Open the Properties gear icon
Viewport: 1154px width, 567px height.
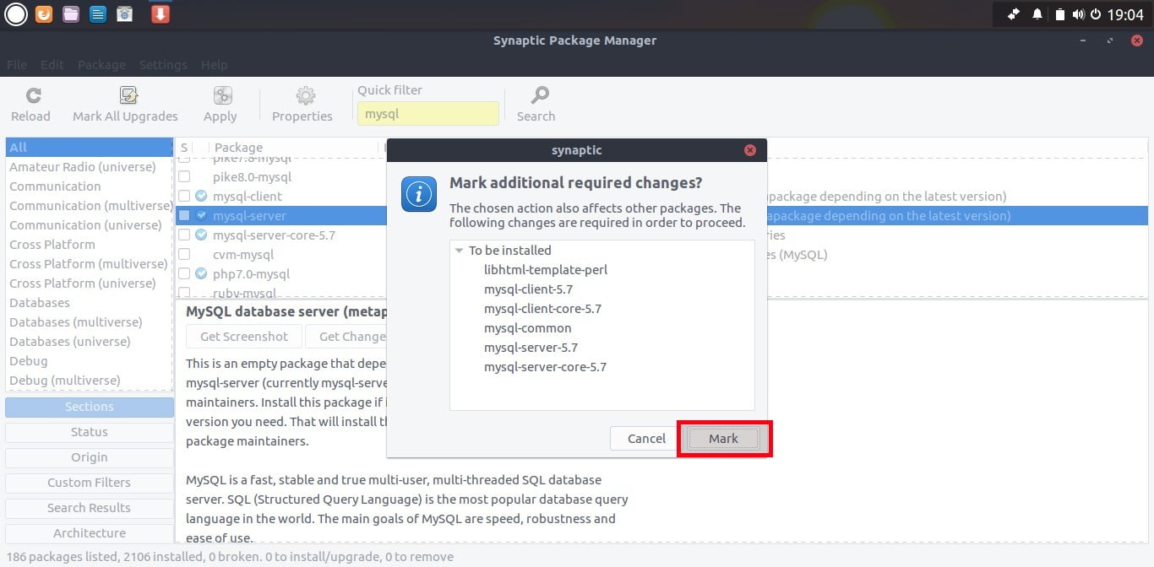coord(306,95)
